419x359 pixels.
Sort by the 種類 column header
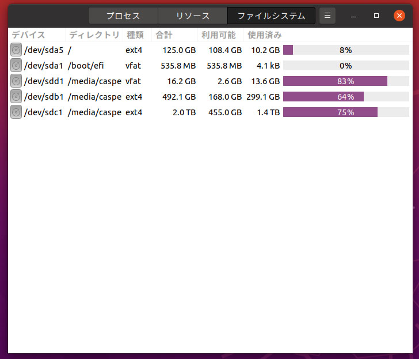[x=138, y=35]
